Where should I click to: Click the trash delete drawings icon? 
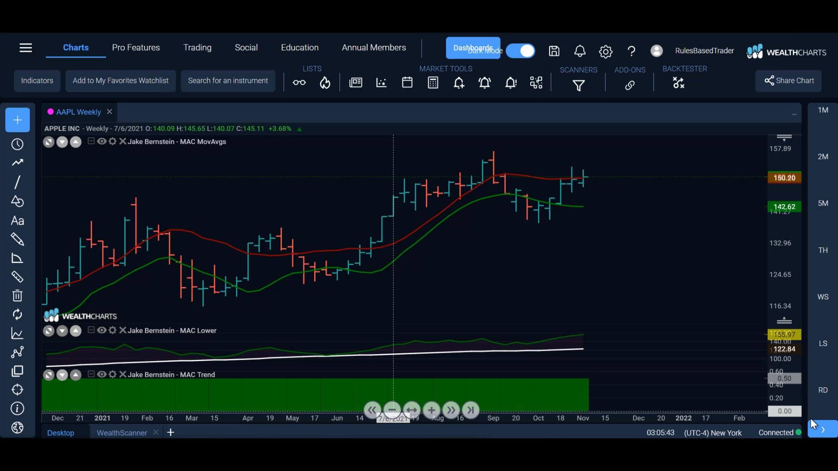[x=17, y=296]
